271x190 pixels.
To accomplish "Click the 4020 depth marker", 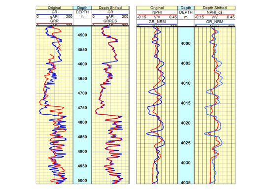I will 186,123.
